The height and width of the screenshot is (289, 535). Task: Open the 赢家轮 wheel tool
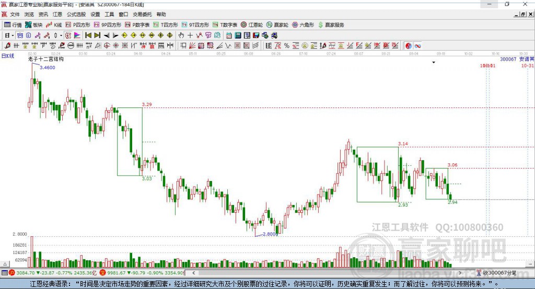pos(277,25)
